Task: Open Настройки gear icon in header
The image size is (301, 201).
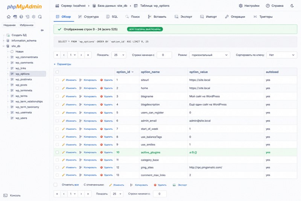Action: tap(240, 6)
